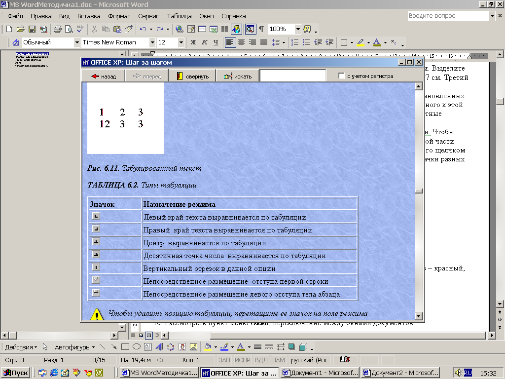This screenshot has width=505, height=379.
Task: Click the Введите вопрос box
Action: pos(448,16)
